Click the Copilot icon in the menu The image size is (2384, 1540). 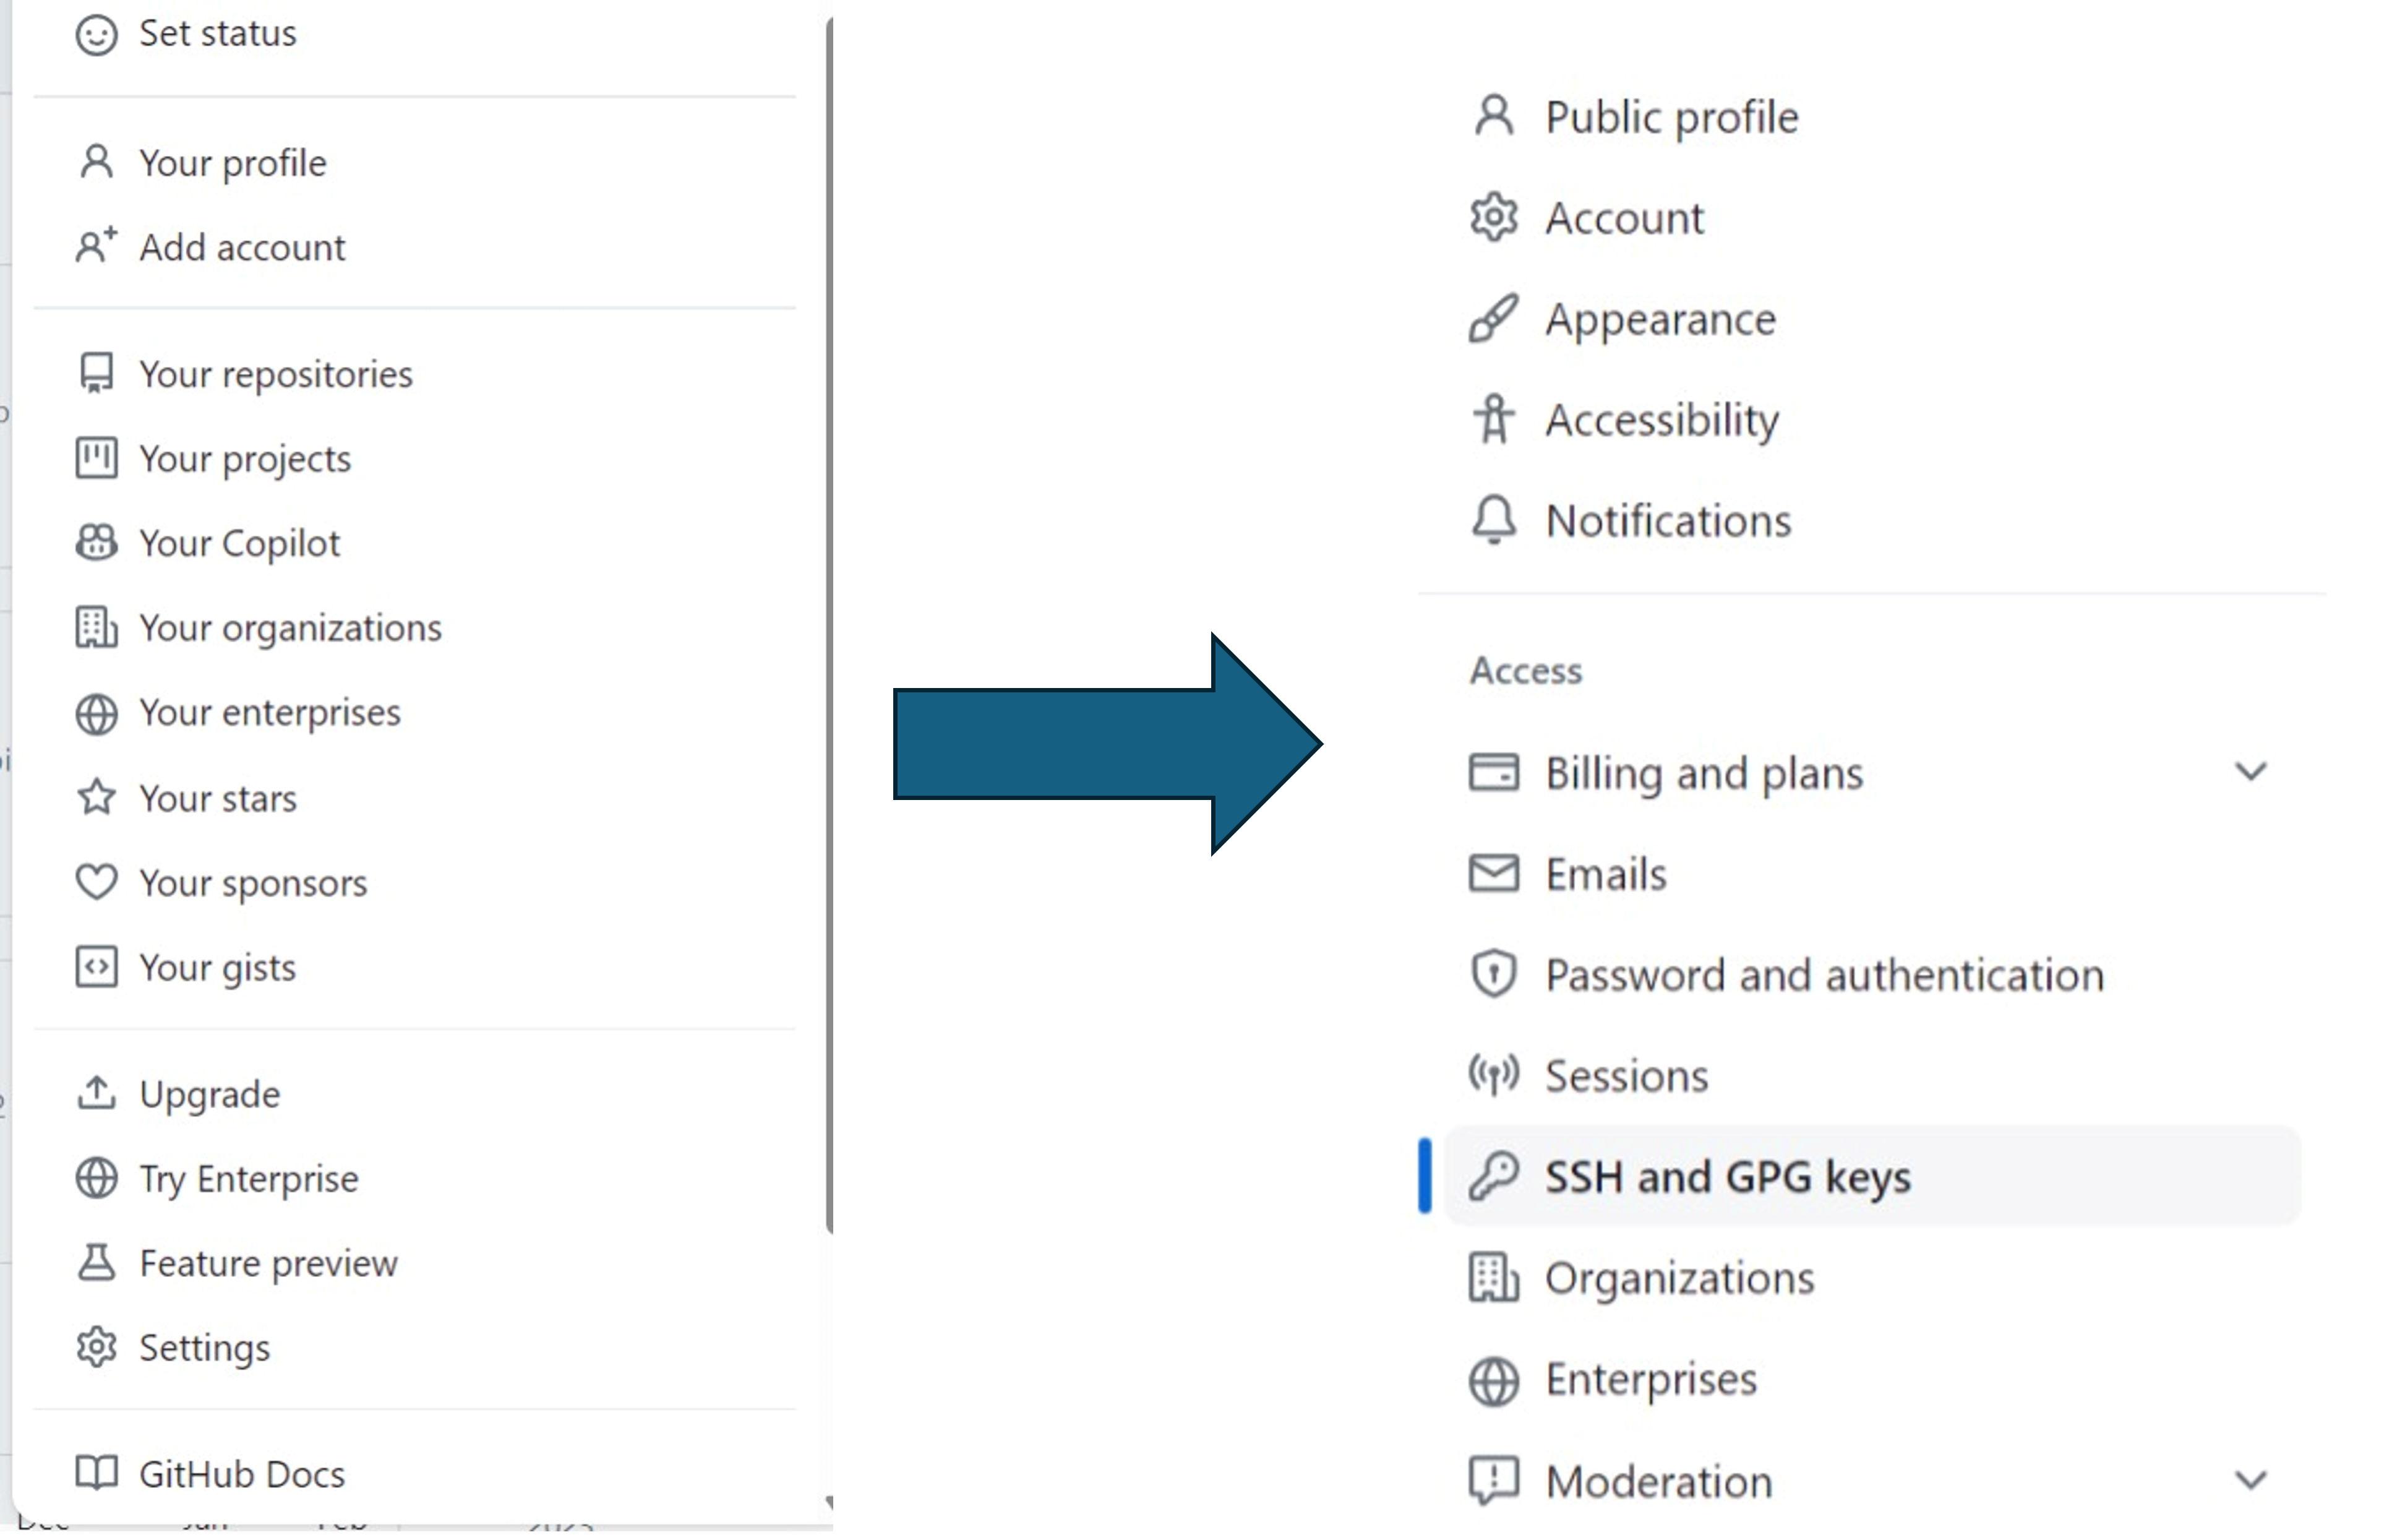tap(96, 543)
